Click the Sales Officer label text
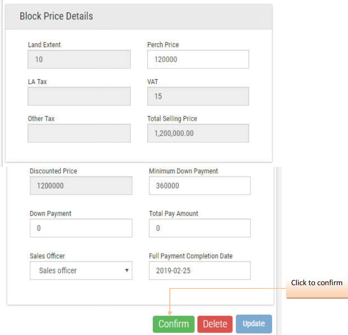348x335 pixels. 47,256
